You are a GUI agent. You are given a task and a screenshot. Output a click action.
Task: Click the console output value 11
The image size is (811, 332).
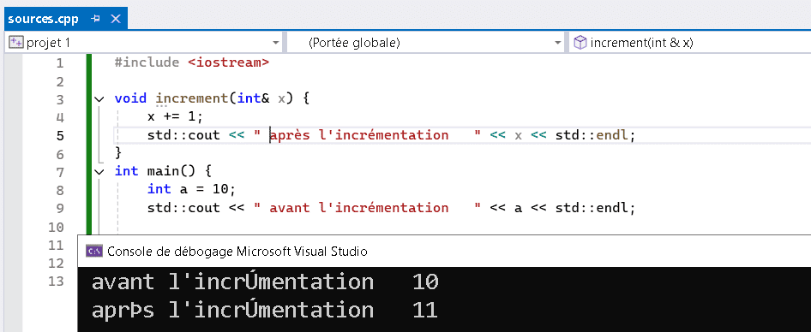(x=425, y=311)
